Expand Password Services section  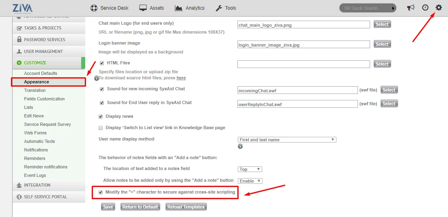click(49, 40)
